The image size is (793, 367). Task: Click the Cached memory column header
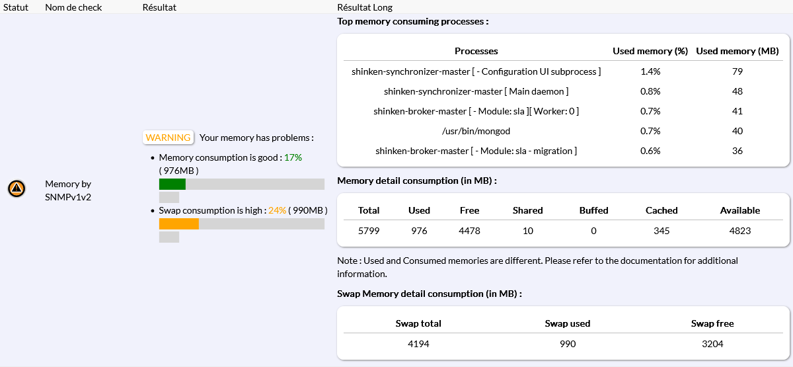[661, 210]
